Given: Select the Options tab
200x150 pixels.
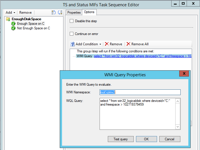Looking at the screenshot, I should 89,12.
